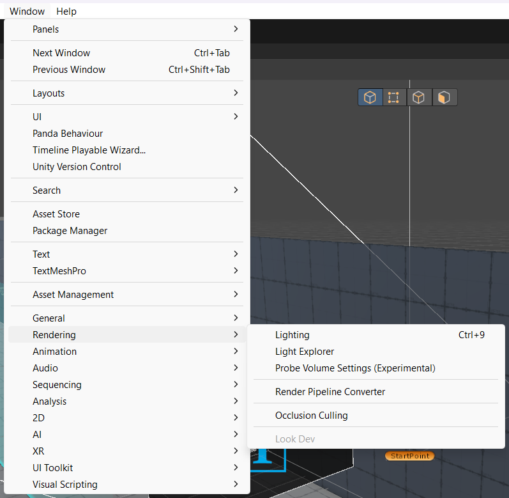Image resolution: width=509 pixels, height=498 pixels.
Task: Expand the Visual Scripting submenu
Action: pyautogui.click(x=127, y=485)
